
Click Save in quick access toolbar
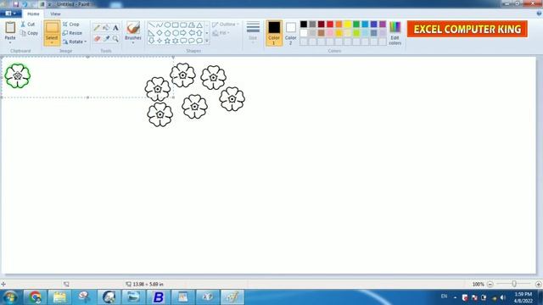pos(16,4)
